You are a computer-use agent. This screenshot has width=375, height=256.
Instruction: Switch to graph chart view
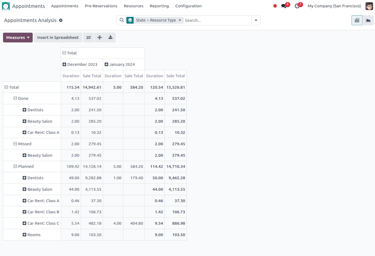[x=368, y=20]
